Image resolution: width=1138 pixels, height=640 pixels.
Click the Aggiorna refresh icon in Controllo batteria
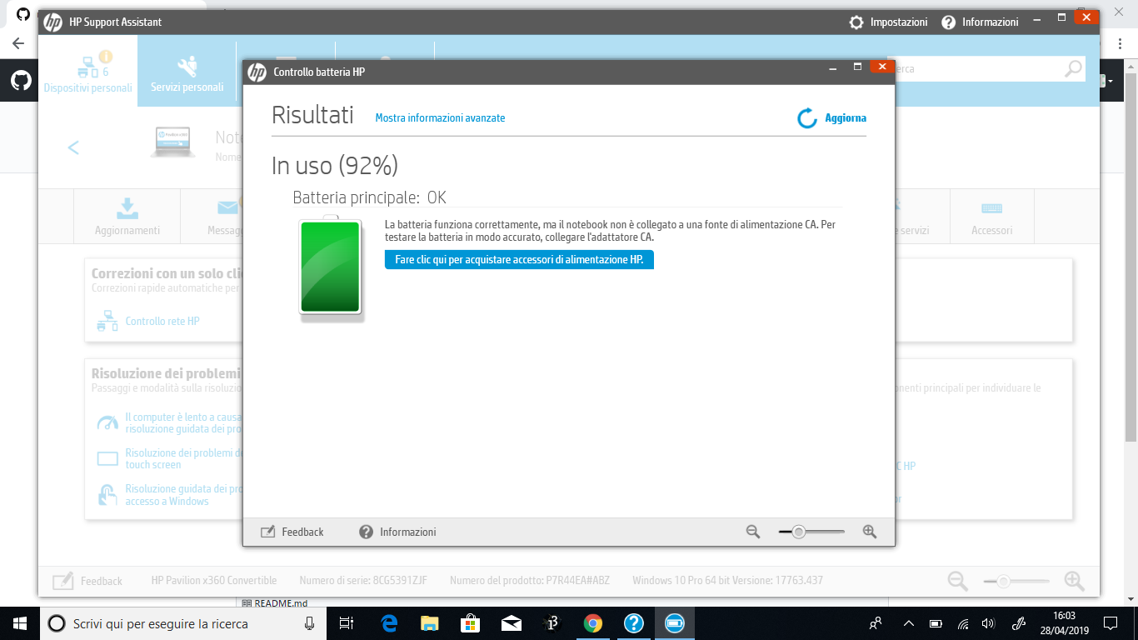806,118
